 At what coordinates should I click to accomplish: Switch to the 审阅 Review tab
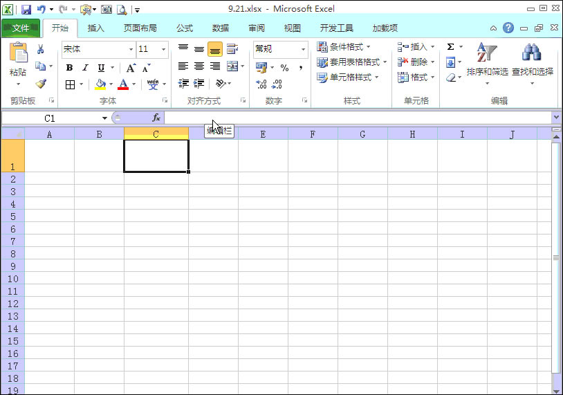tap(257, 28)
